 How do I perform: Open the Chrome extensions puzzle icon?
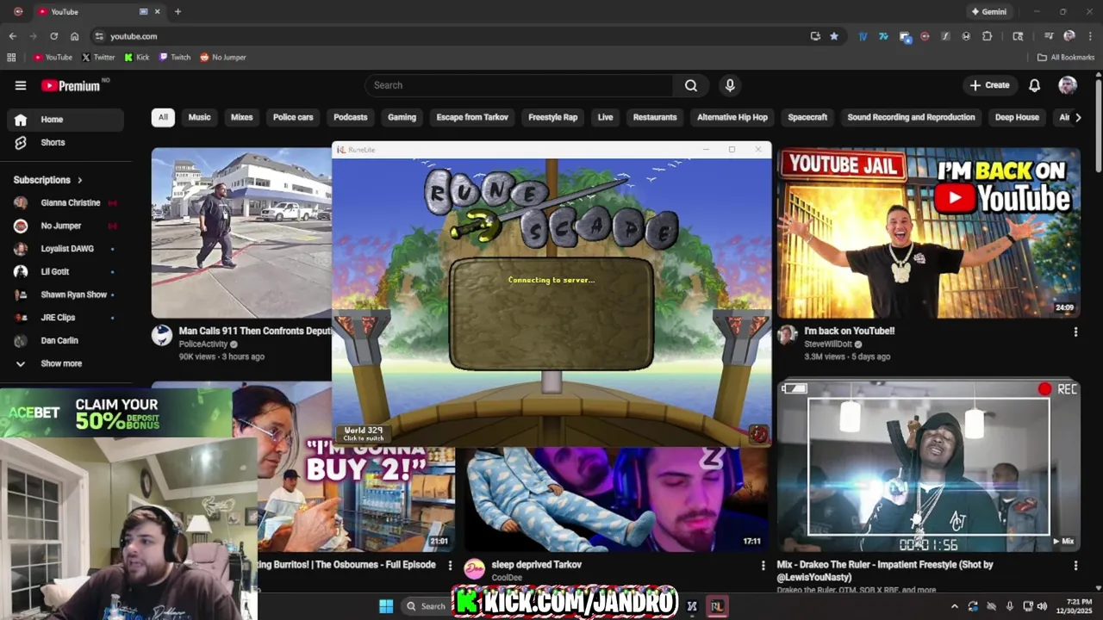point(987,36)
